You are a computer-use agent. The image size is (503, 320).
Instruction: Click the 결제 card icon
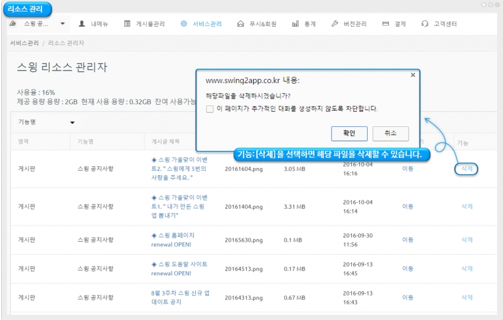pos(386,24)
